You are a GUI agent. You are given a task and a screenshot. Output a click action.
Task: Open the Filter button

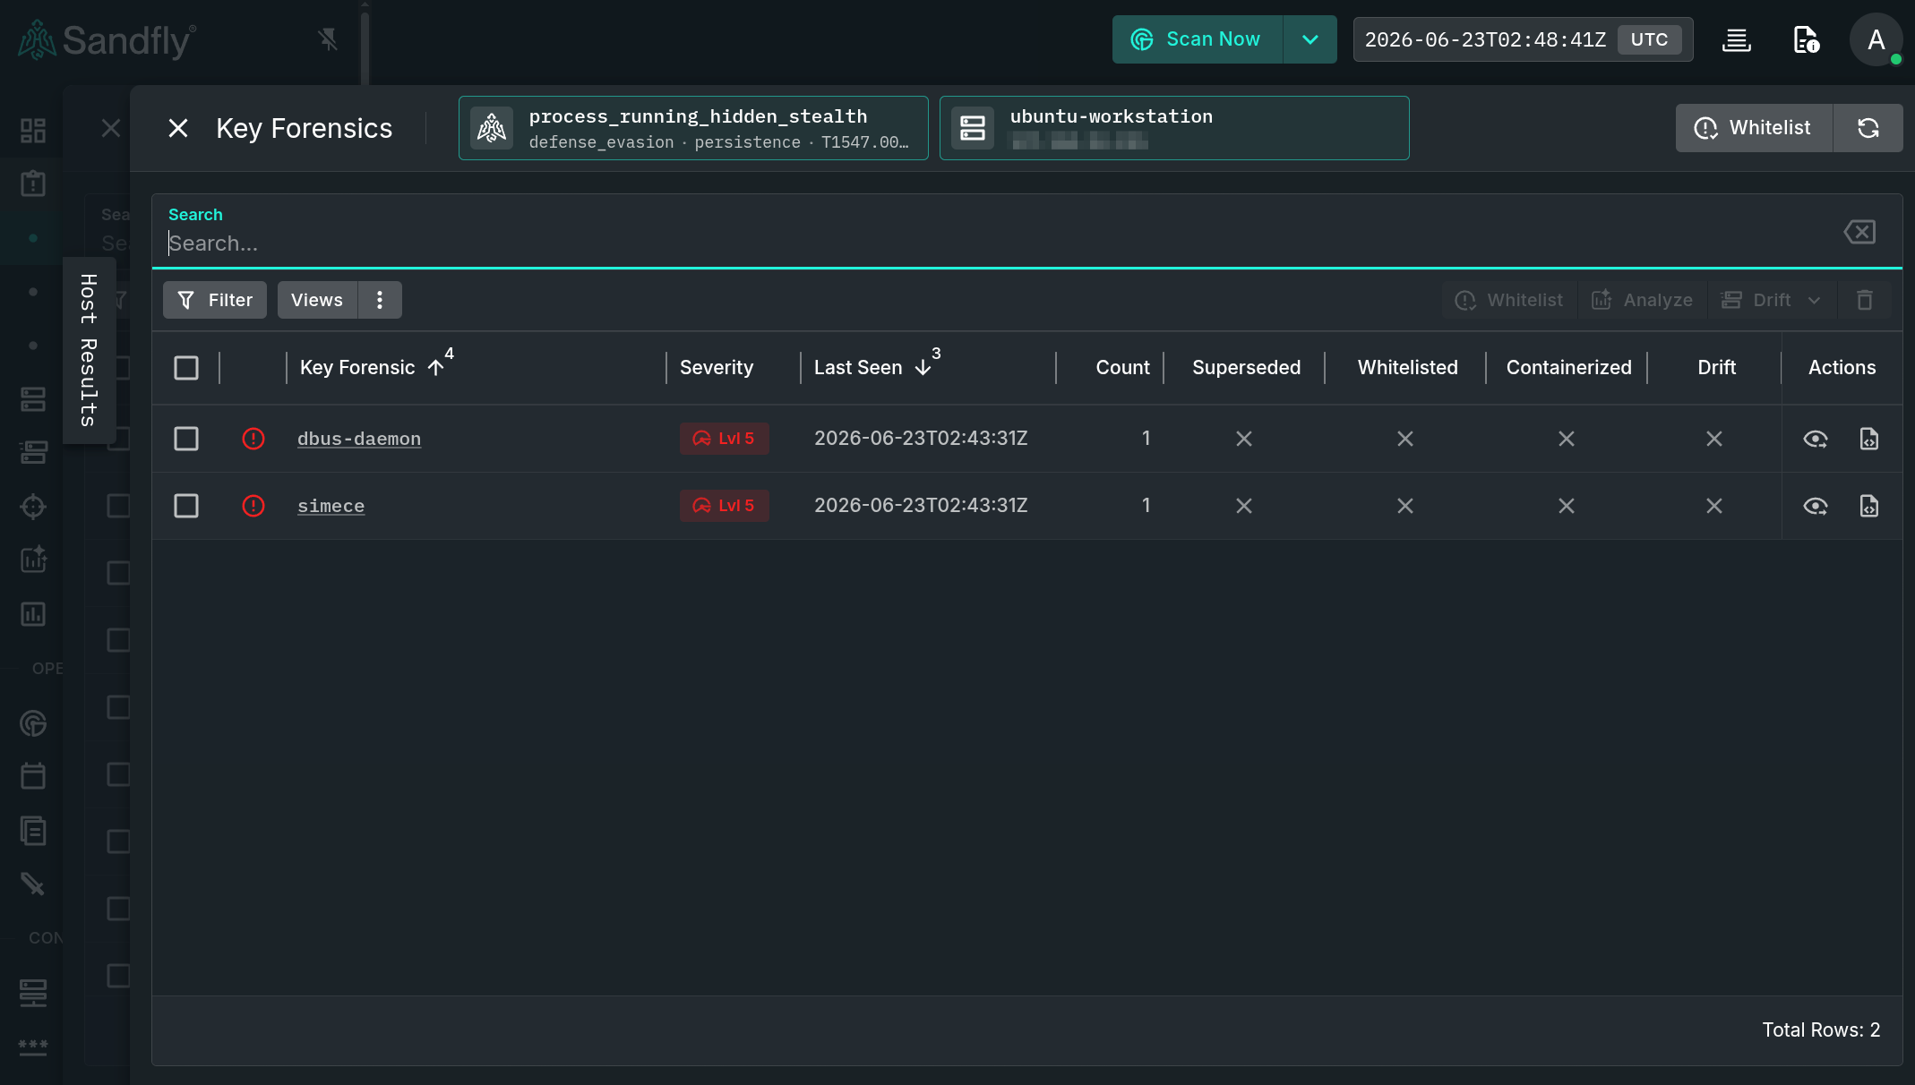click(x=215, y=300)
